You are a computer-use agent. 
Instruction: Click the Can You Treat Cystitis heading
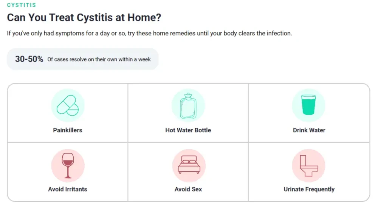tap(84, 18)
